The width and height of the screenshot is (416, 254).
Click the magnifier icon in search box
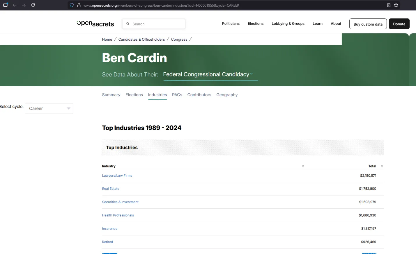point(128,24)
